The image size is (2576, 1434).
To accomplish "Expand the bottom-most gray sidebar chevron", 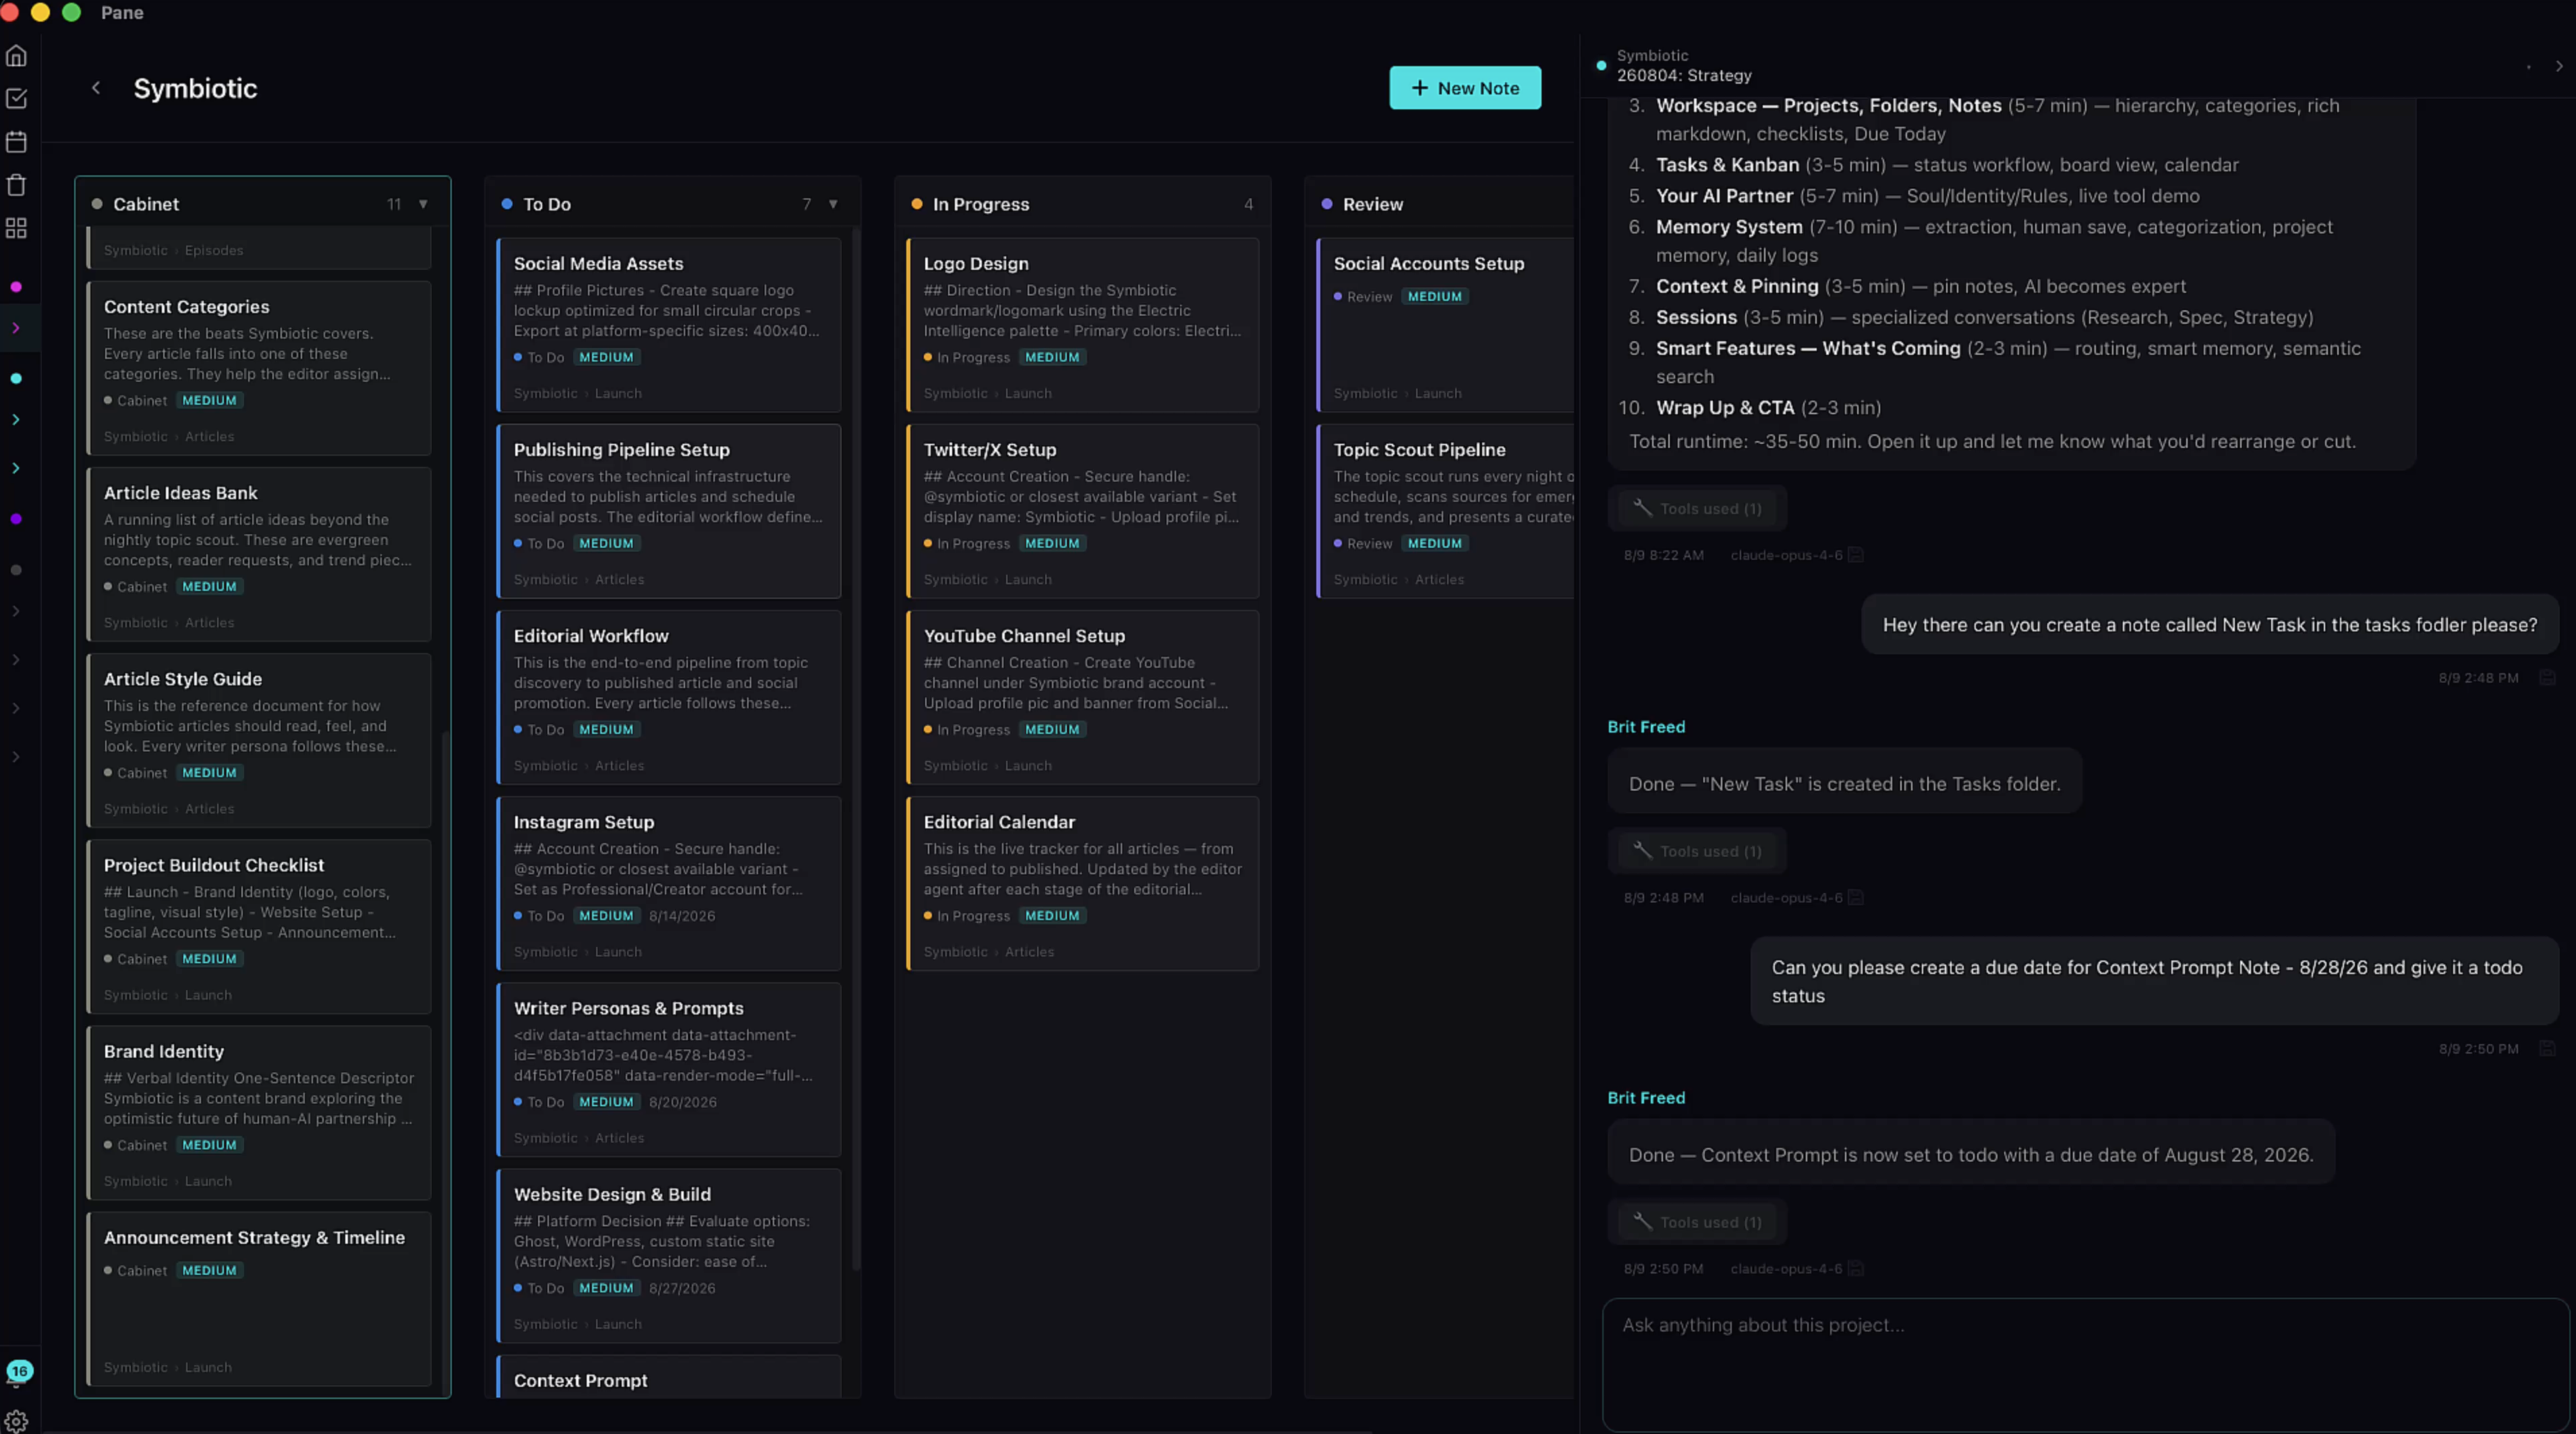I will coord(16,757).
